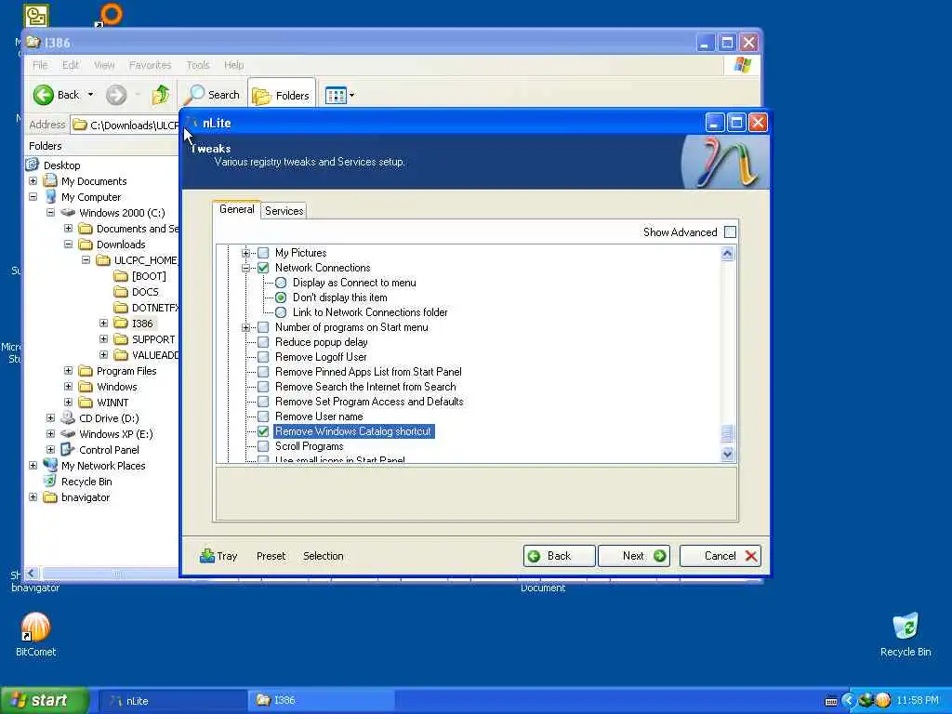Select the [BOOT] folder in tree
Screen dimensions: 952x714
(149, 275)
